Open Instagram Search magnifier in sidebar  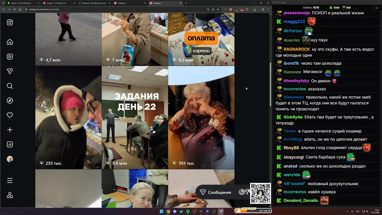(x=10, y=86)
